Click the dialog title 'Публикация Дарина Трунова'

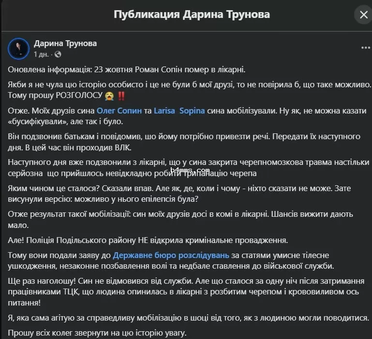point(192,15)
